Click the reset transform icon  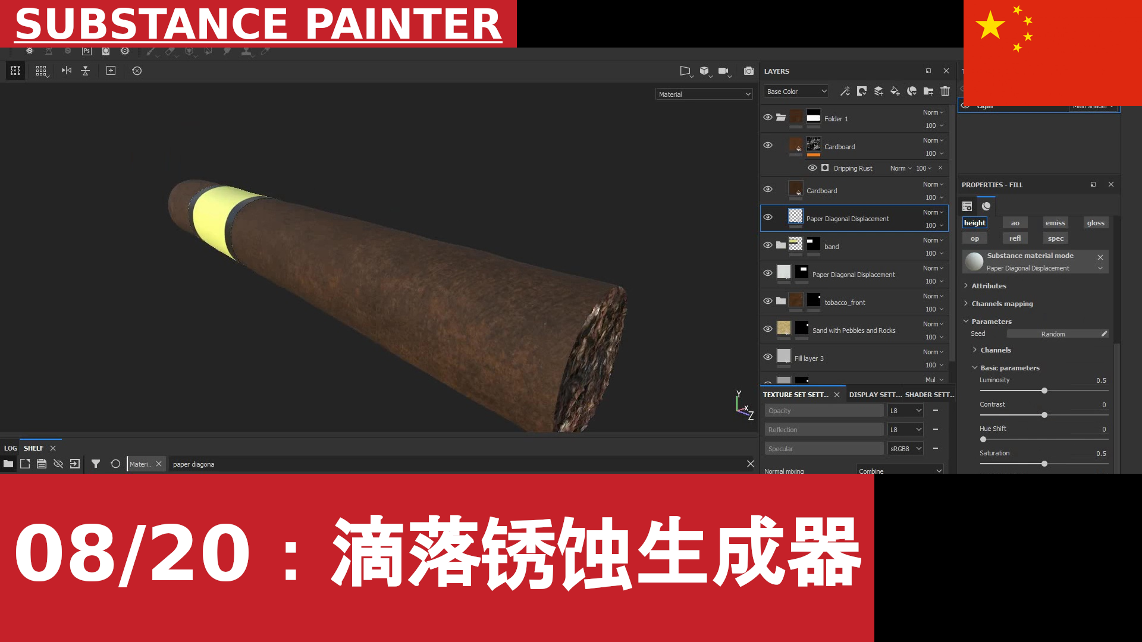point(137,71)
